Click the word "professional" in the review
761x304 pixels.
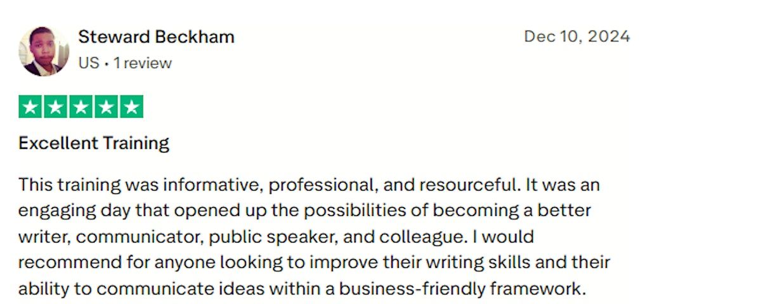pos(322,185)
